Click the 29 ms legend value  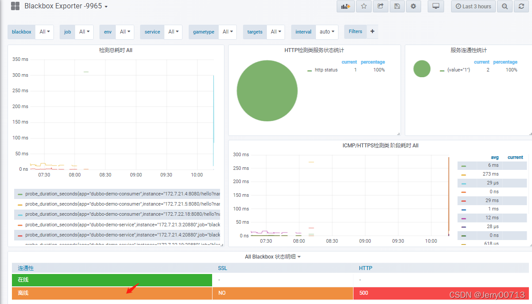click(492, 200)
